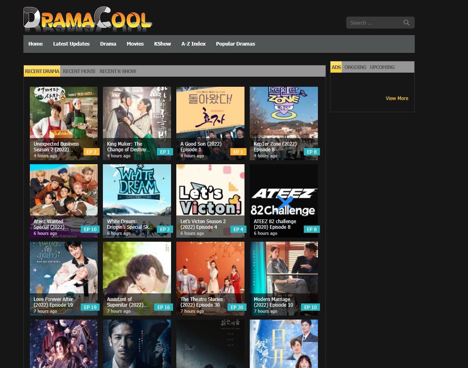Open bottom-row costume drama group poster
The width and height of the screenshot is (468, 368).
64,344
